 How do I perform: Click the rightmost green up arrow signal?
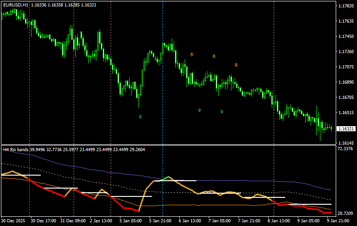point(222,111)
